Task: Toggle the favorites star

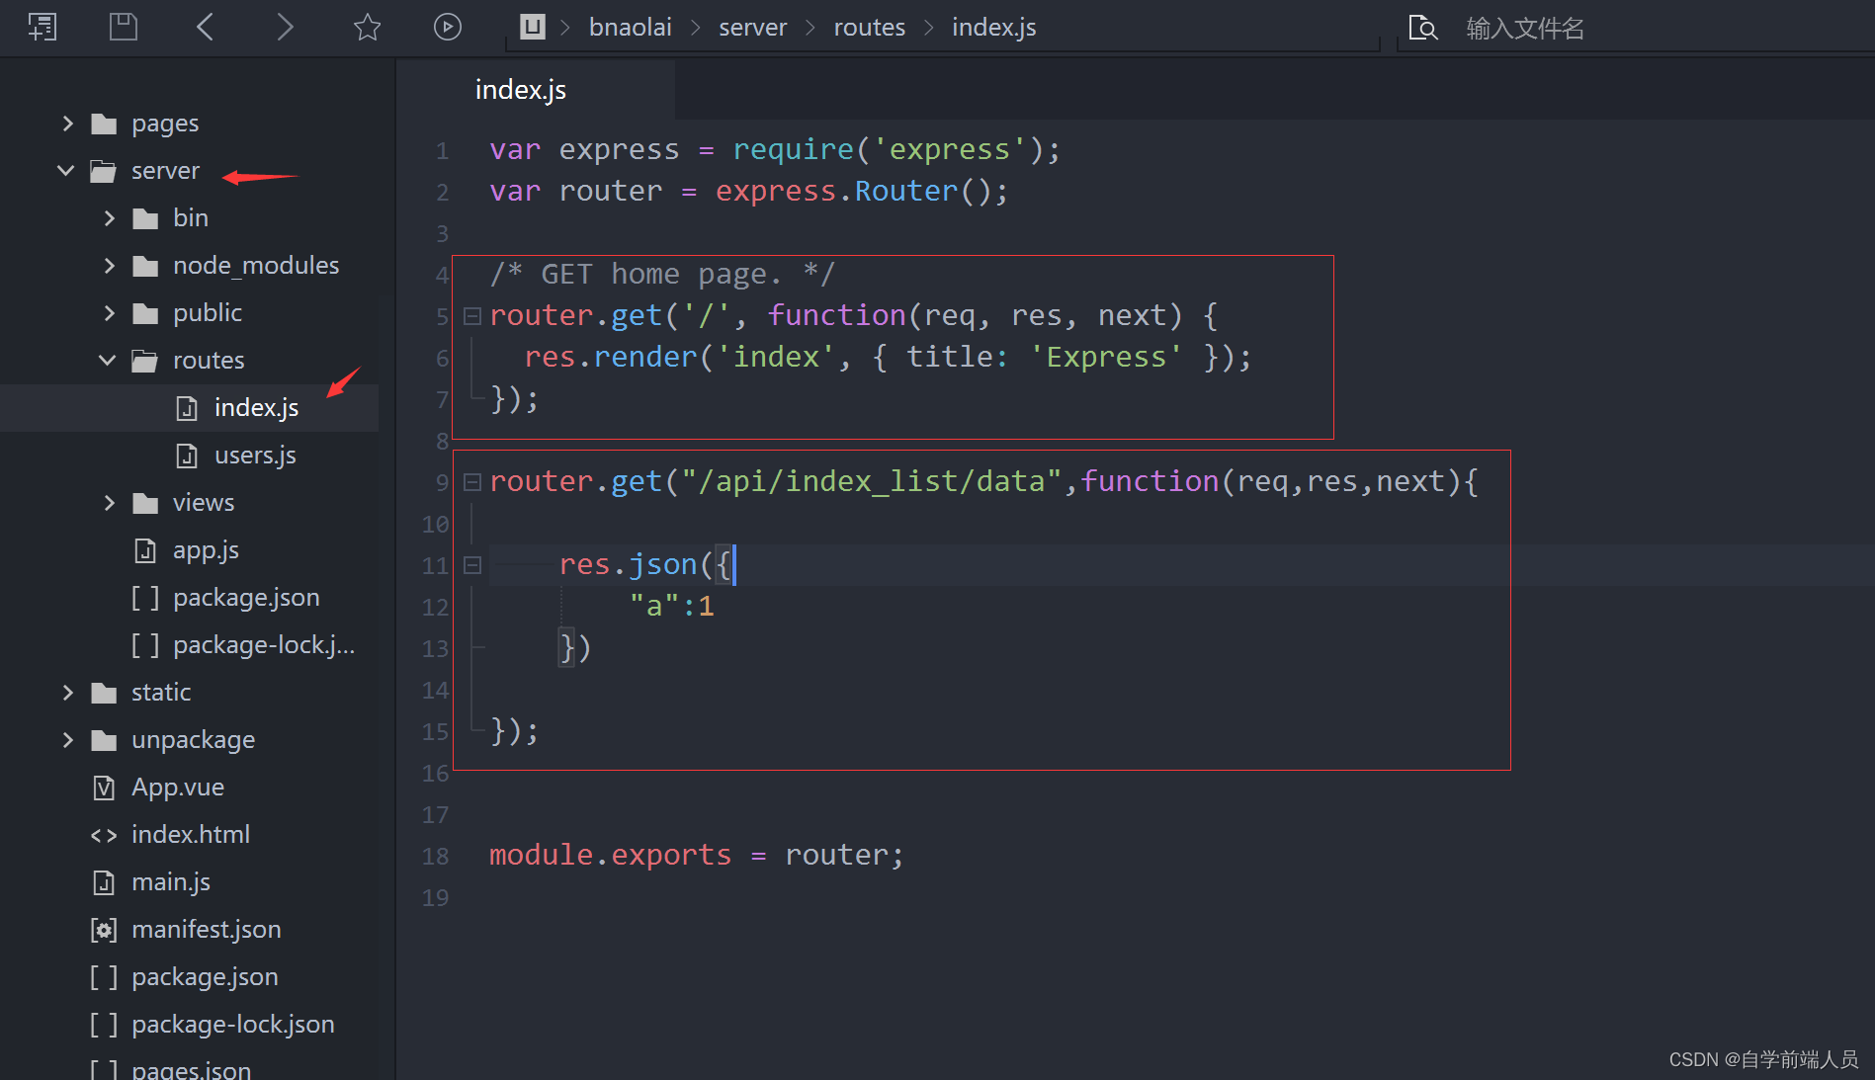Action: point(367,27)
